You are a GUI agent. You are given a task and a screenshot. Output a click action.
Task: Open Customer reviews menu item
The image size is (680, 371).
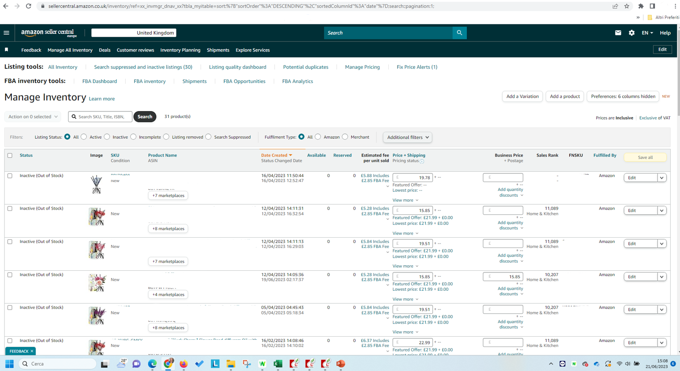(135, 50)
